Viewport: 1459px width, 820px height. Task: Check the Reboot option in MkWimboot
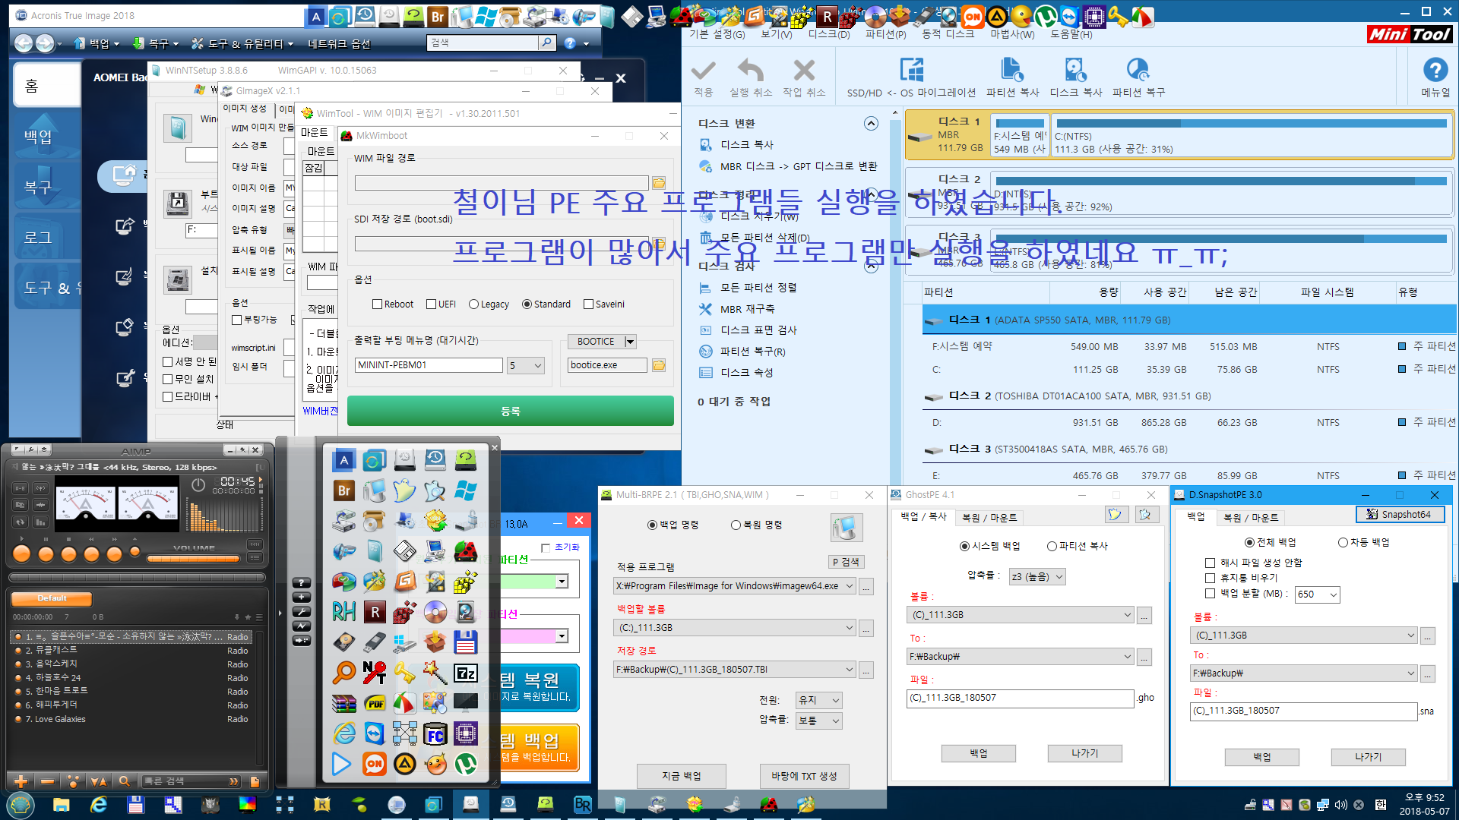click(393, 304)
